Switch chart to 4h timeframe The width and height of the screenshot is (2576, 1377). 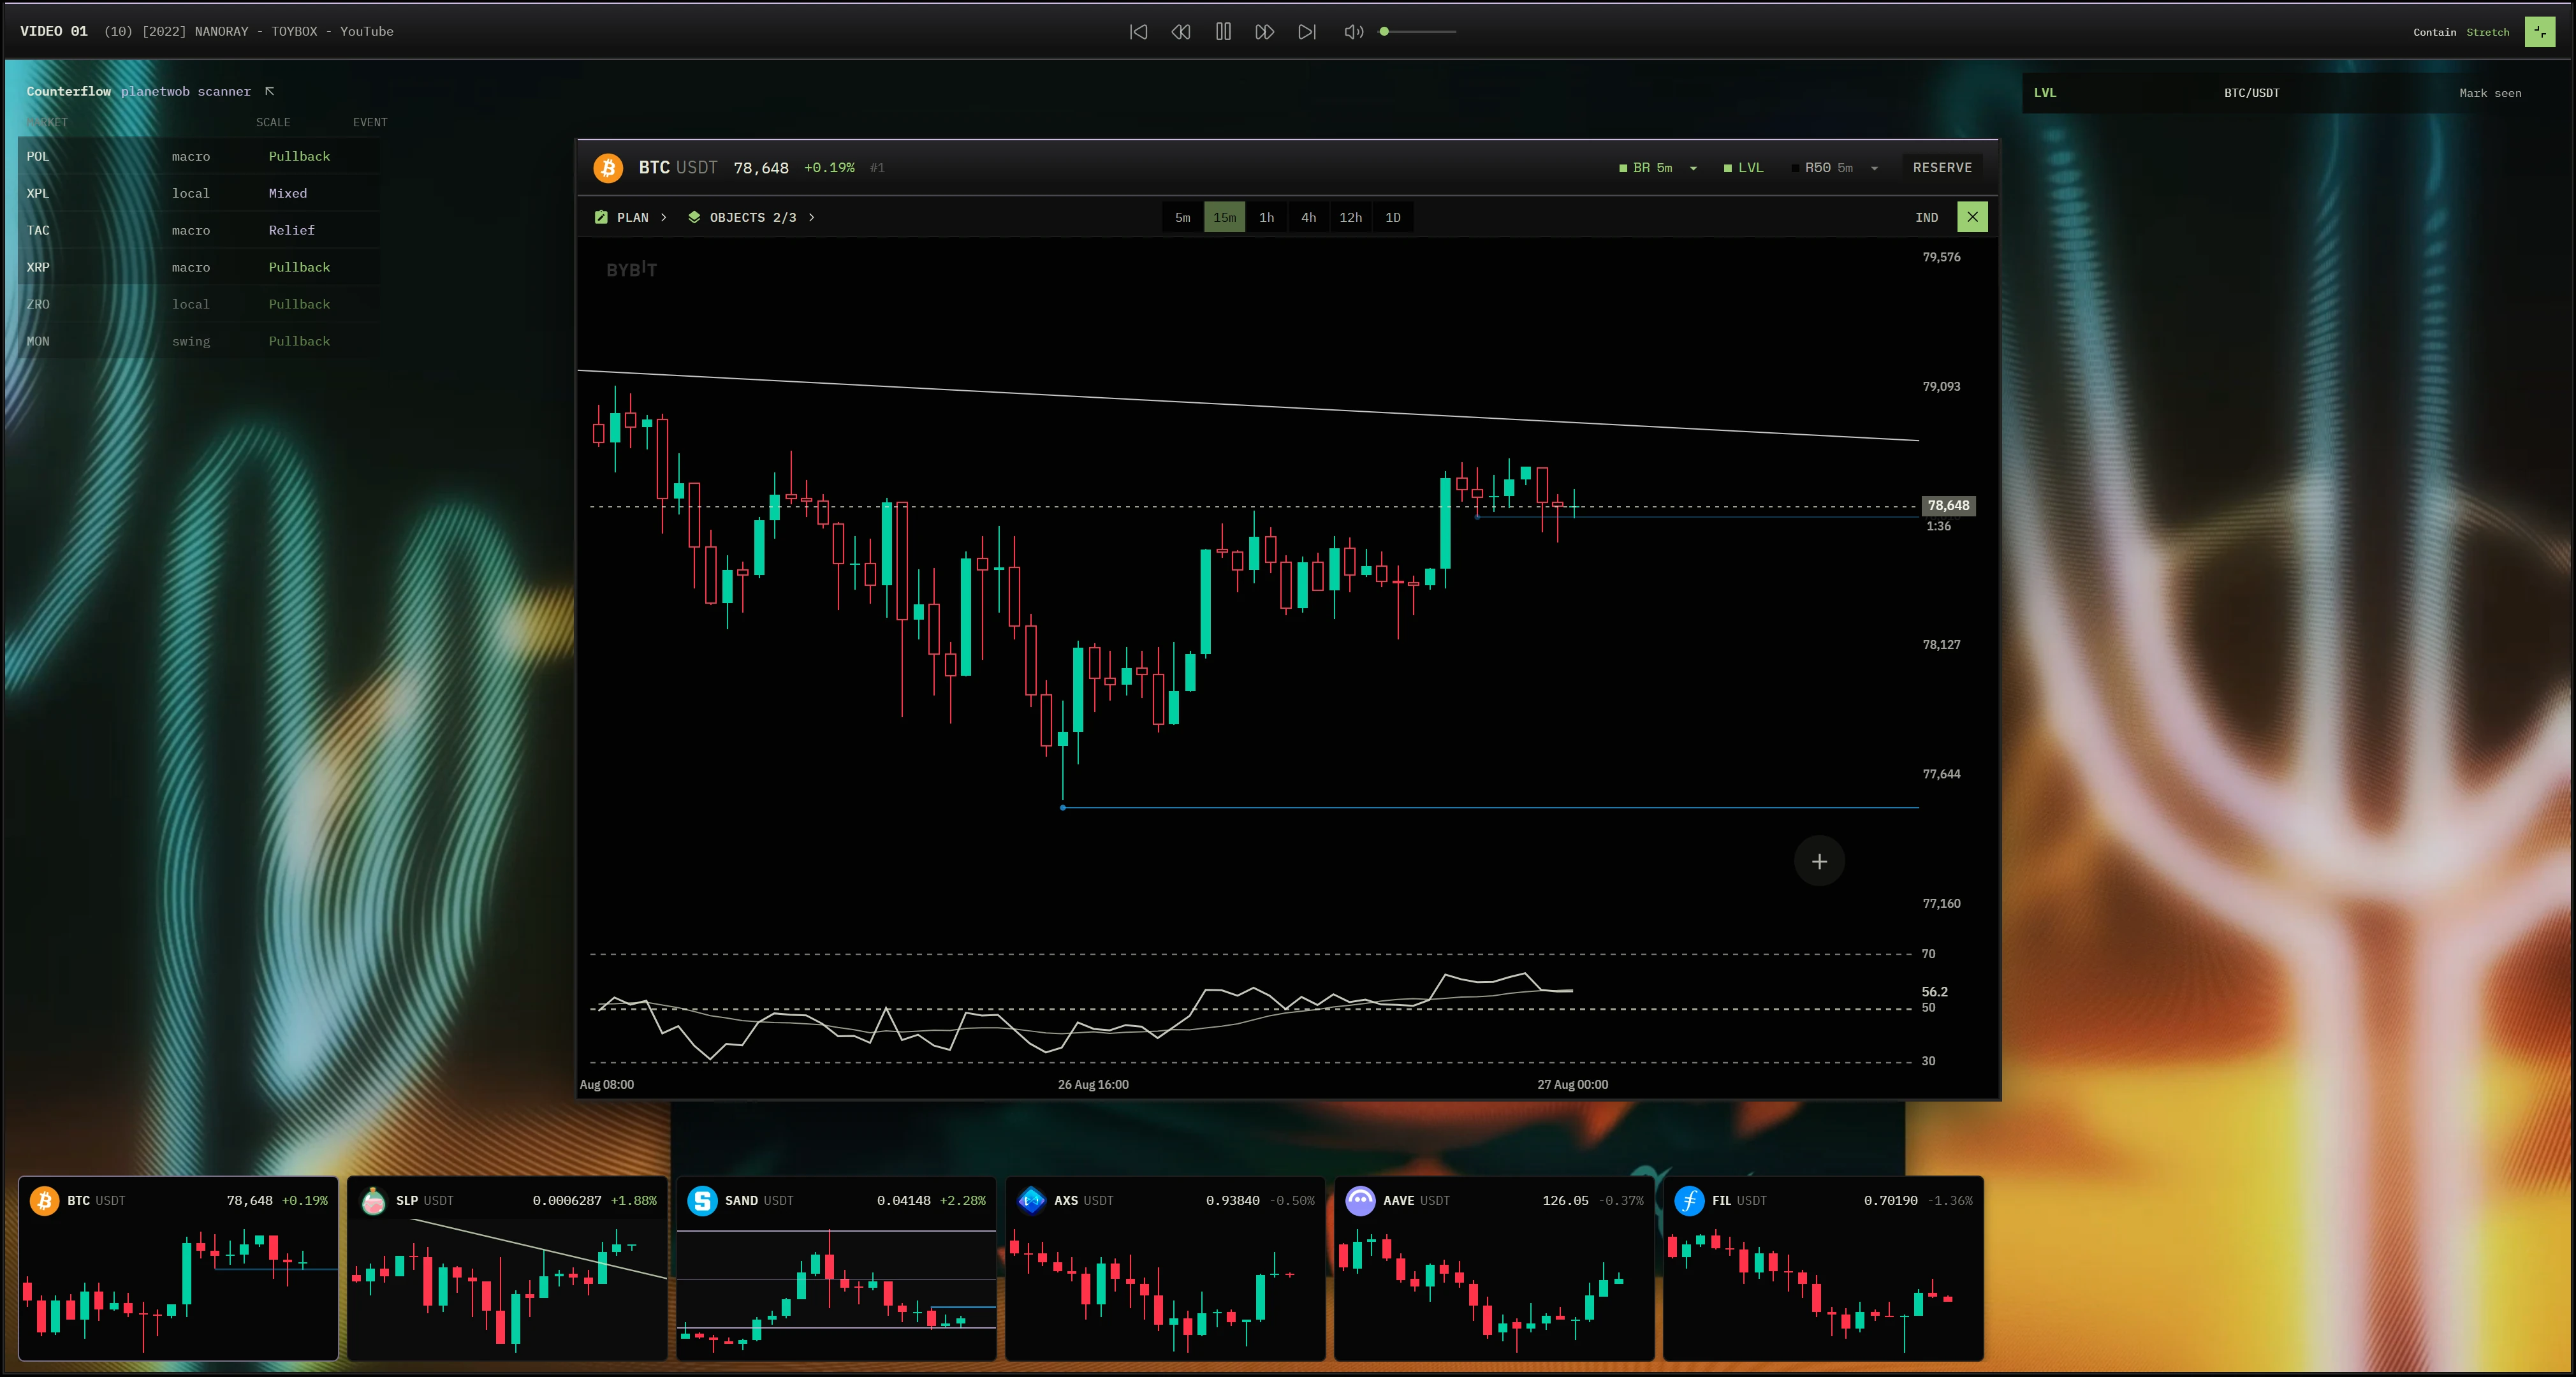1309,217
